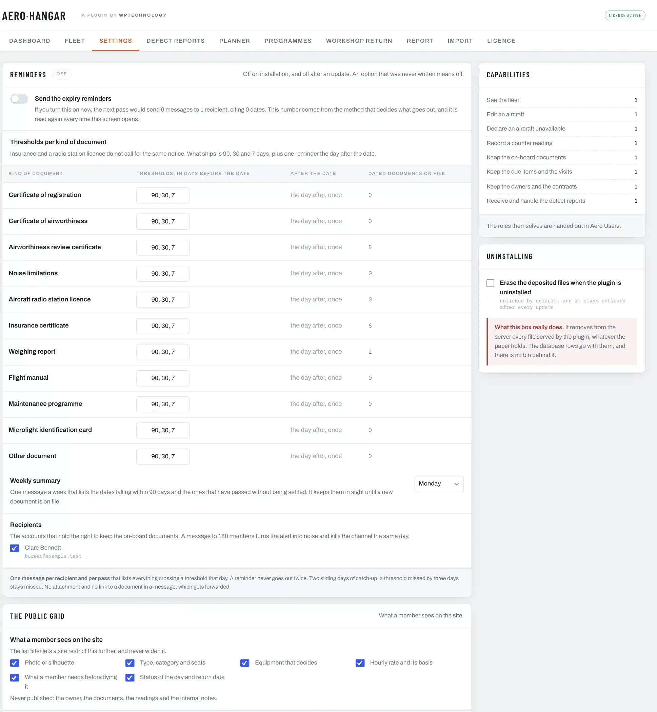
Task: Switch to the Fleet tab
Action: tap(75, 41)
